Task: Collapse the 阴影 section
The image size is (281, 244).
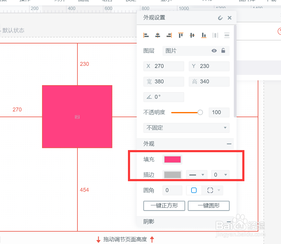Action: (x=229, y=222)
